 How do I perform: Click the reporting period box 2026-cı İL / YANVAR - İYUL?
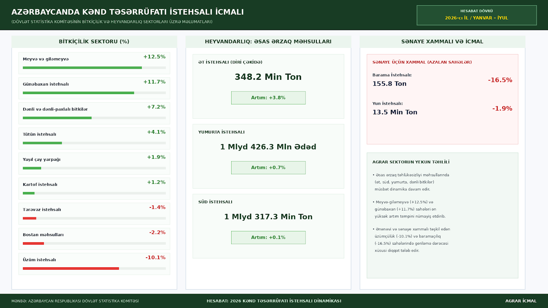point(476,15)
